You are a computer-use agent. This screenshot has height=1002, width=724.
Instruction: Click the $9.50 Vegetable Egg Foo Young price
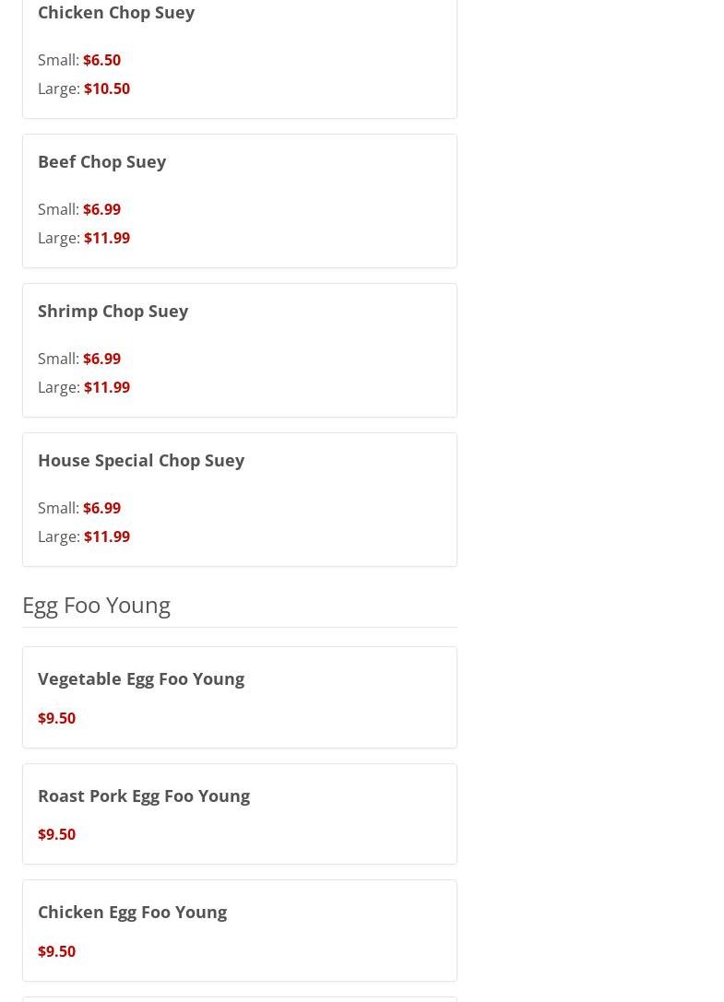56,718
